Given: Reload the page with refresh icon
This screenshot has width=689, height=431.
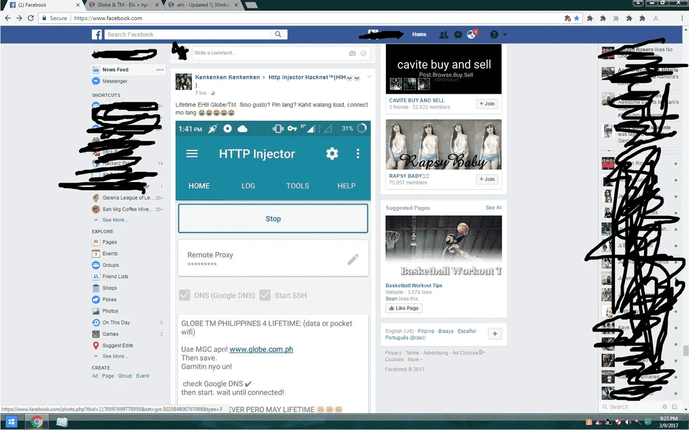Looking at the screenshot, I should [32, 18].
